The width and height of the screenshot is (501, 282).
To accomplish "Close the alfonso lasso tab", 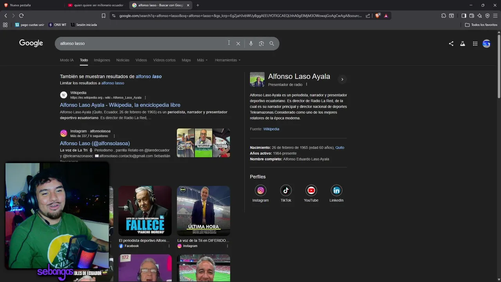I will [x=188, y=5].
